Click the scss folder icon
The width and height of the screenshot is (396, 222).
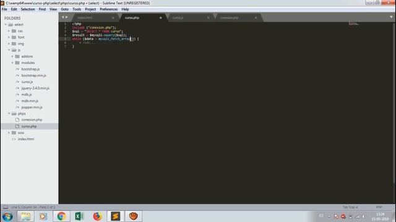click(x=14, y=133)
